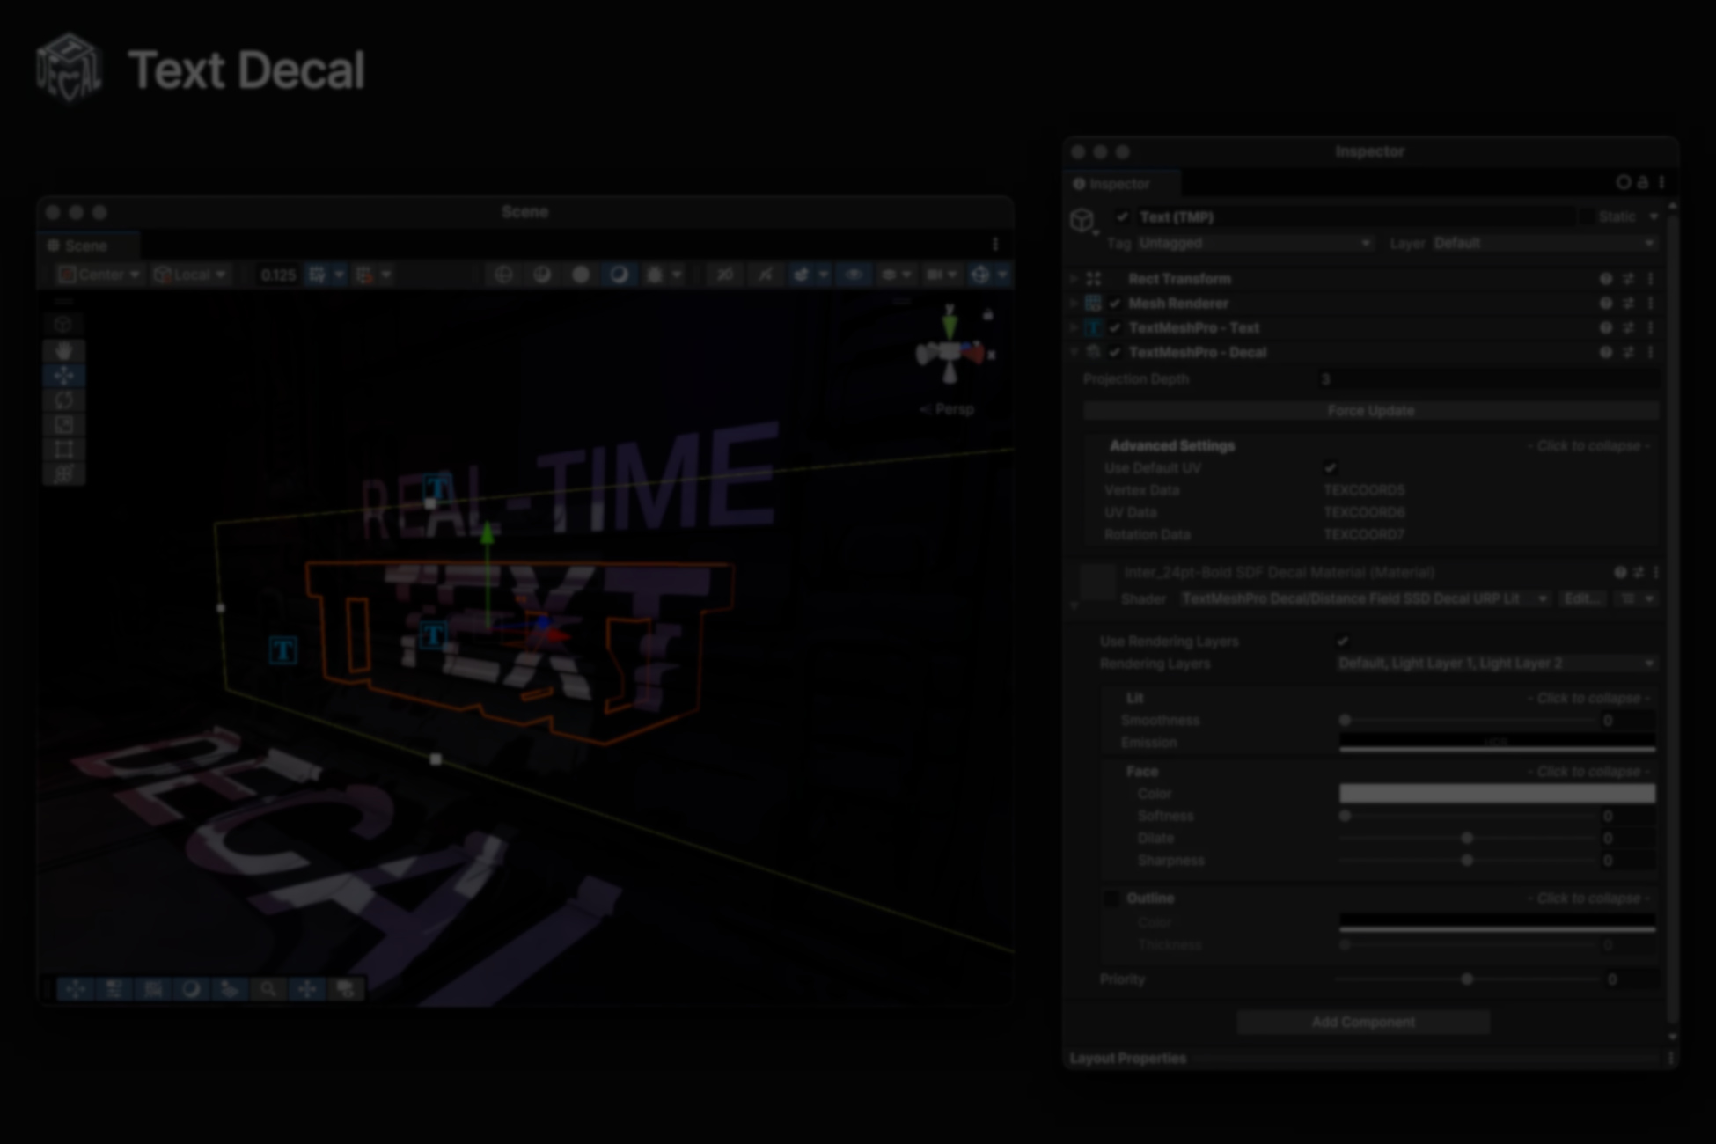Select the Rect transform tool
This screenshot has height=1144, width=1716.
(x=63, y=450)
